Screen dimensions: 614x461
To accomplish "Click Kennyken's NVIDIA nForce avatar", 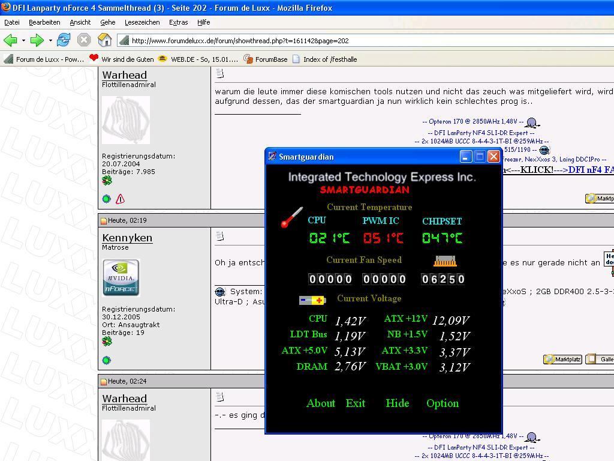I will [x=121, y=277].
